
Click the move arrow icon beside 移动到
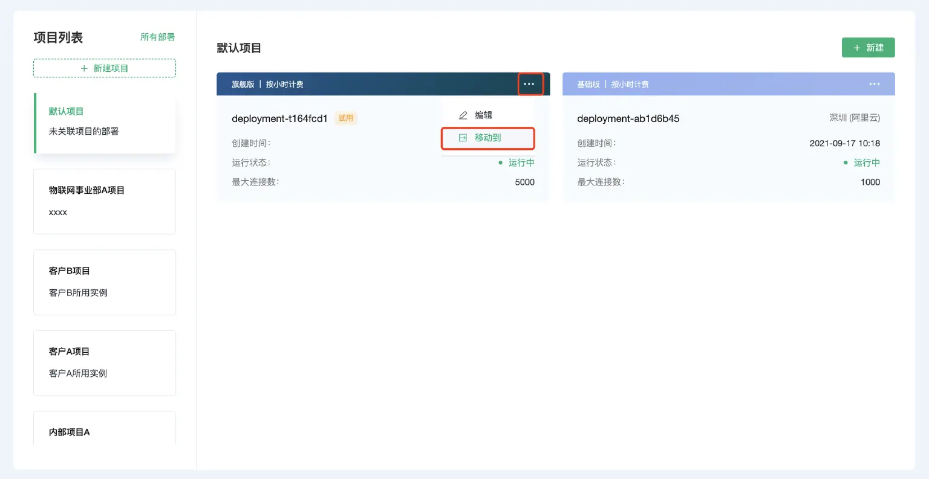point(463,138)
